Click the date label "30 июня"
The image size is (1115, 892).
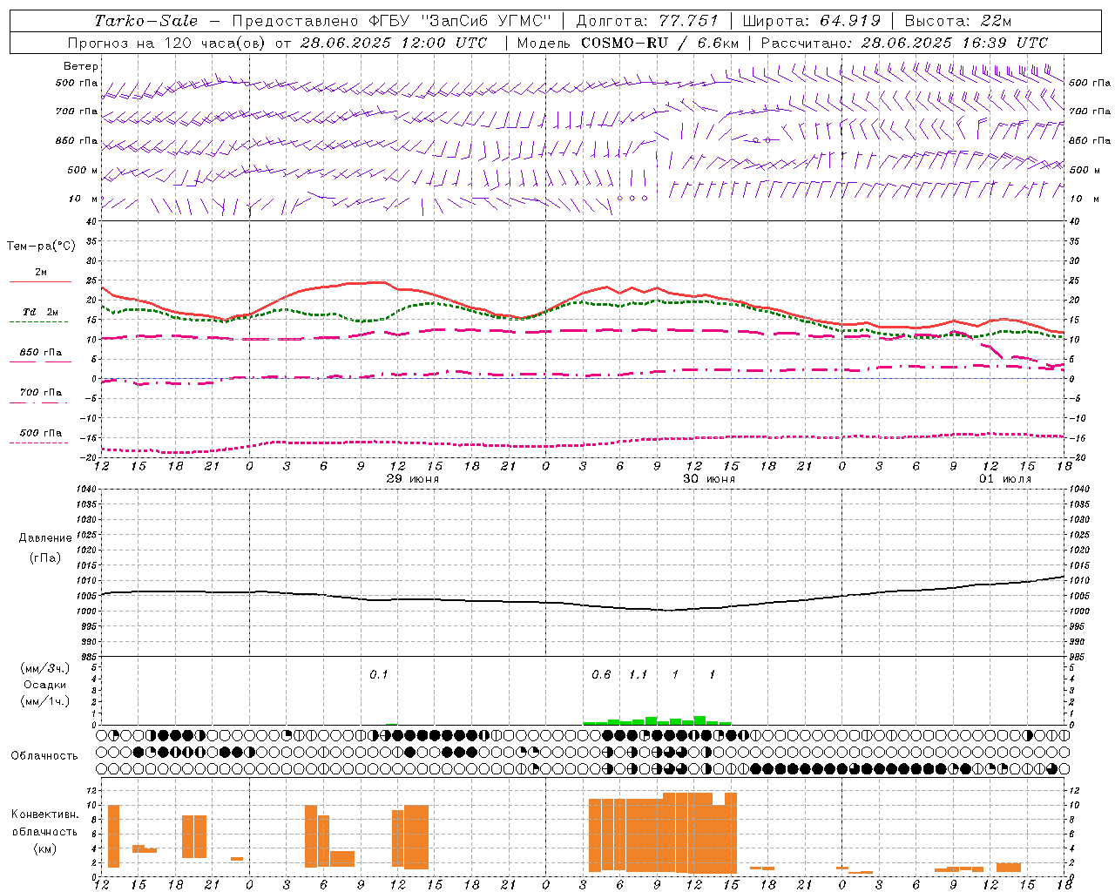708,478
